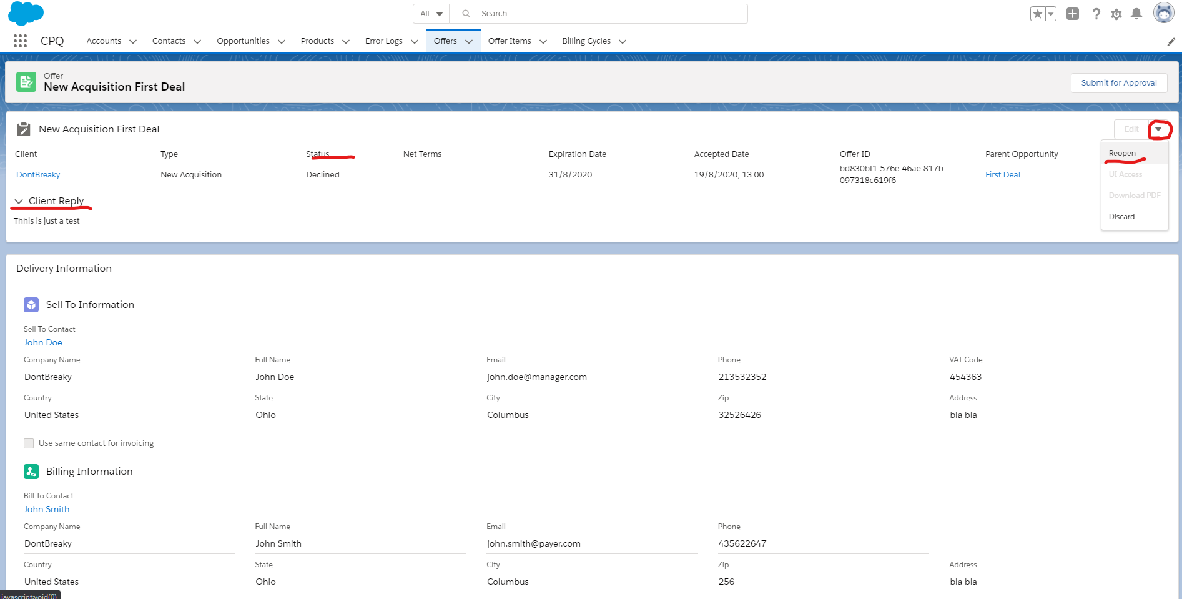Click the Sell To City field Columbus
1182x599 pixels.
tap(592, 415)
